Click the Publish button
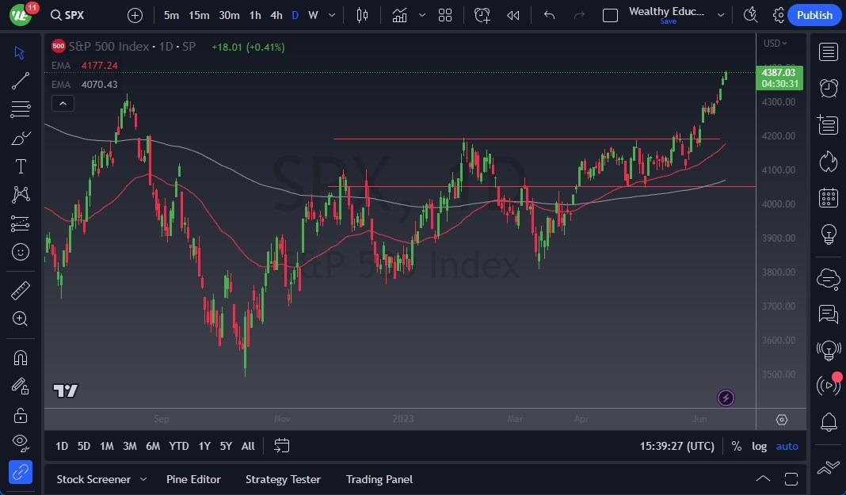 point(814,15)
